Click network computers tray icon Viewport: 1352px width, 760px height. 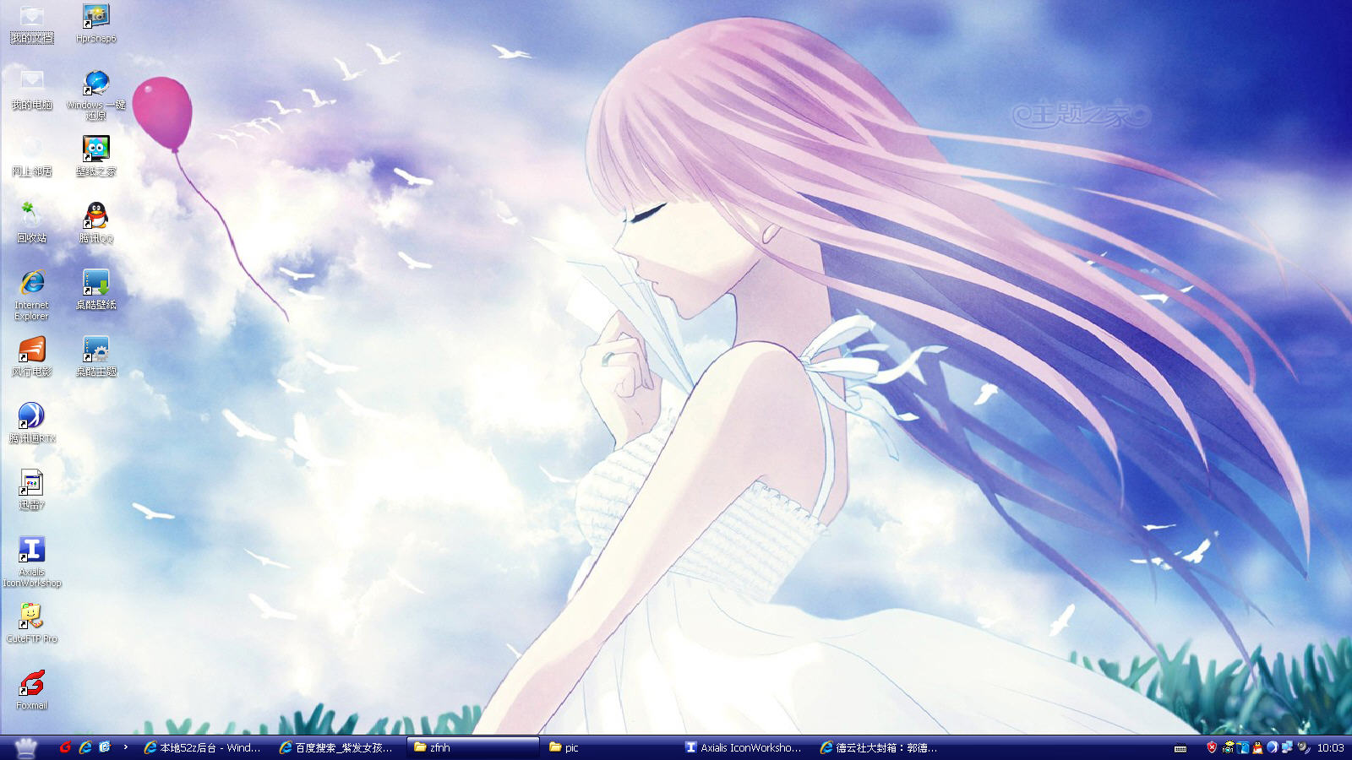point(1287,746)
